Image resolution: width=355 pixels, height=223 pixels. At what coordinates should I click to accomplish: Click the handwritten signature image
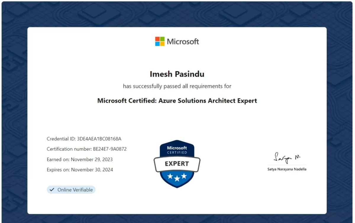(x=287, y=158)
